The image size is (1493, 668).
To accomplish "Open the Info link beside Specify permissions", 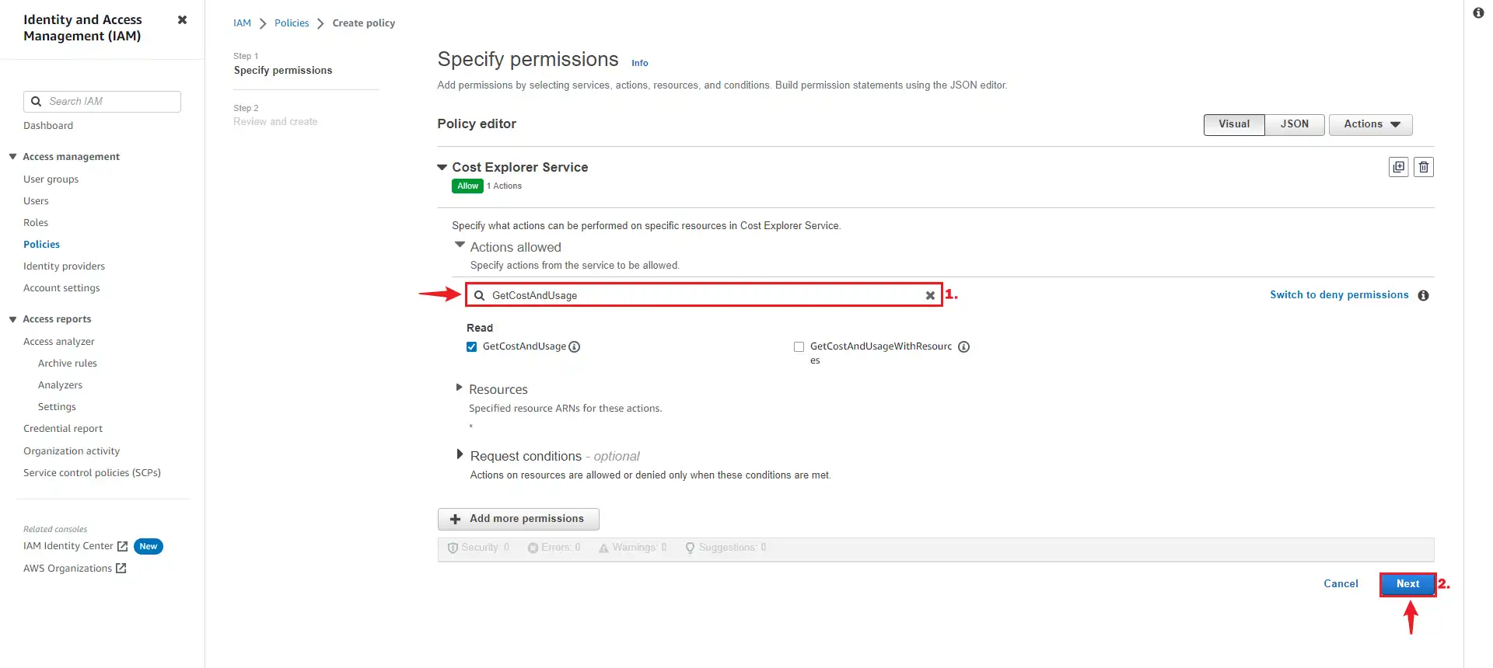I will coord(639,63).
